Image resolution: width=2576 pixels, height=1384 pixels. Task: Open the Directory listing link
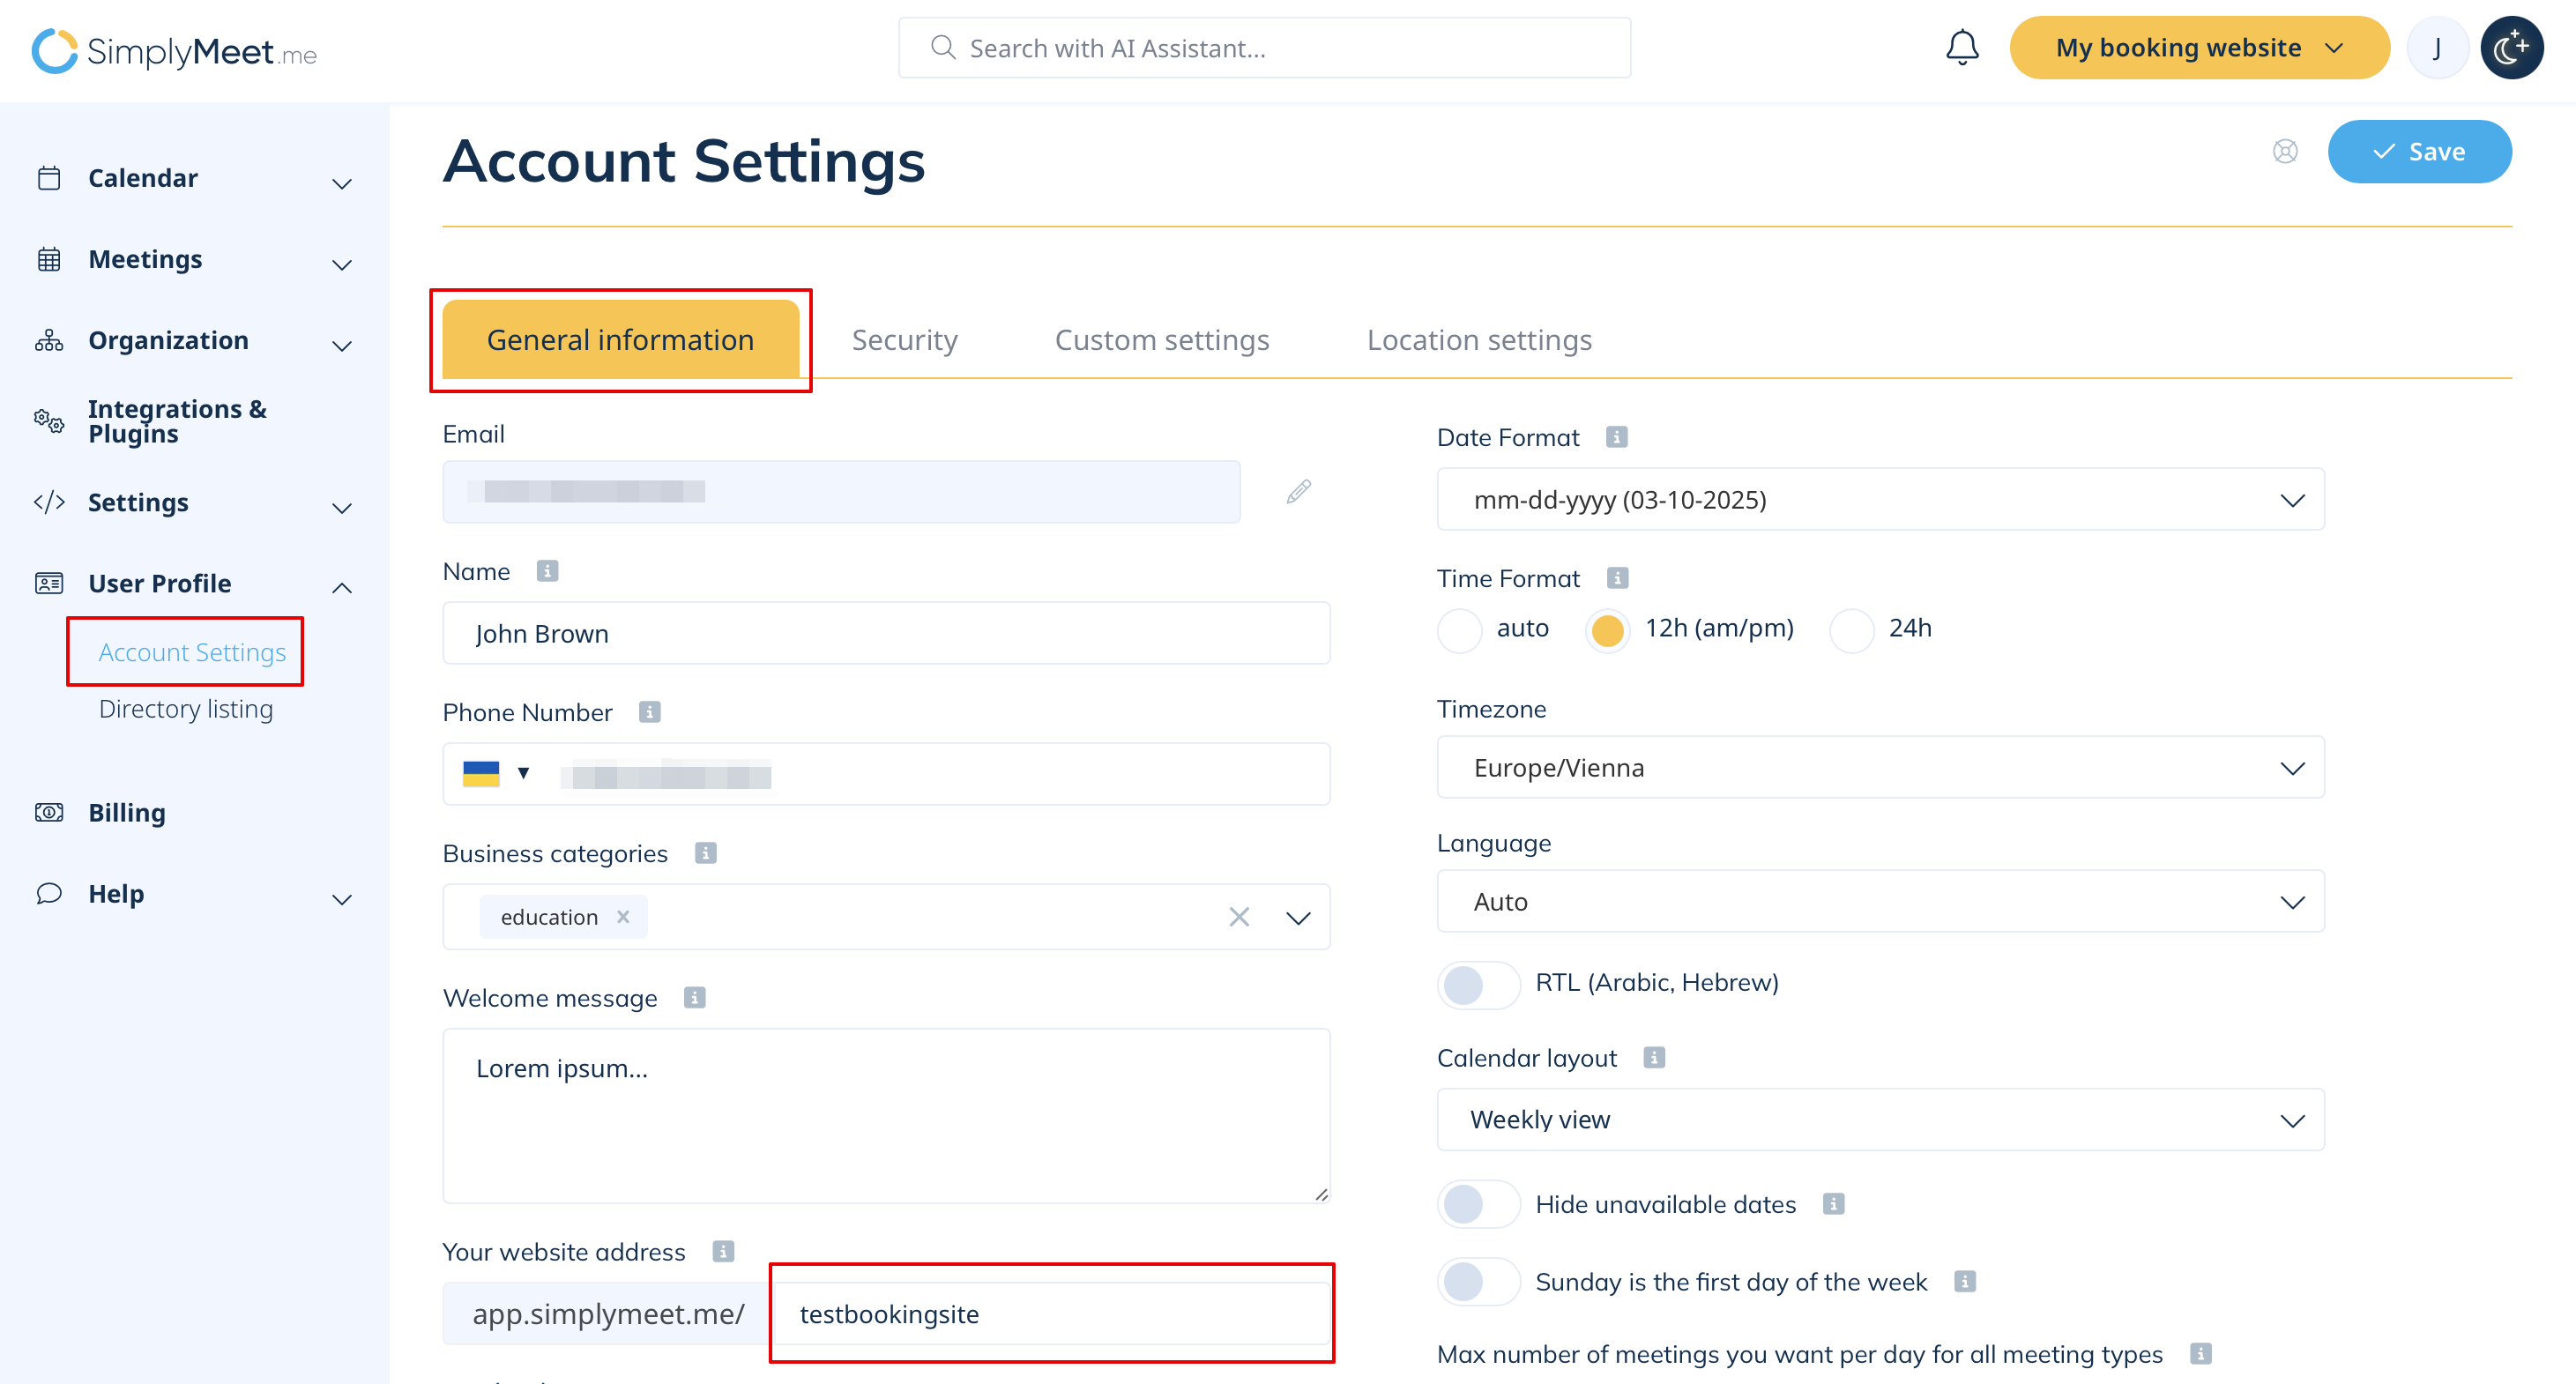(185, 708)
